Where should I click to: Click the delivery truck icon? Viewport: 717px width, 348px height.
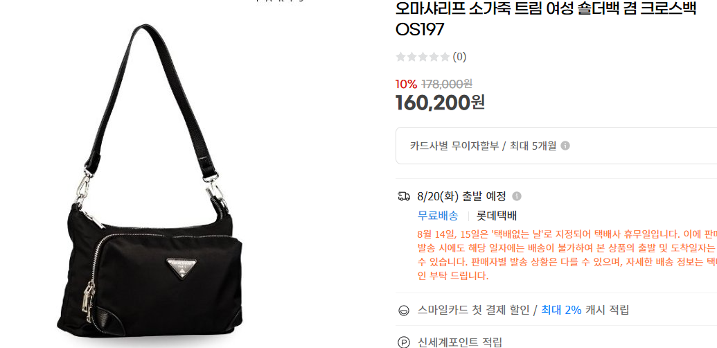click(404, 196)
